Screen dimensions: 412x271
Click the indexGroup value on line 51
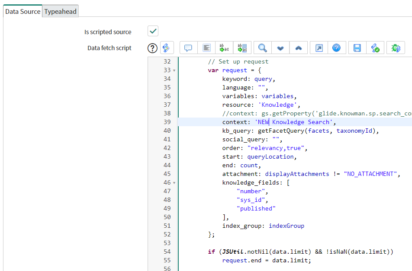(x=286, y=226)
